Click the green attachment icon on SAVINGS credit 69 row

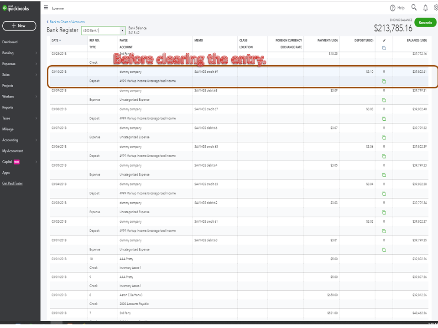[384, 82]
